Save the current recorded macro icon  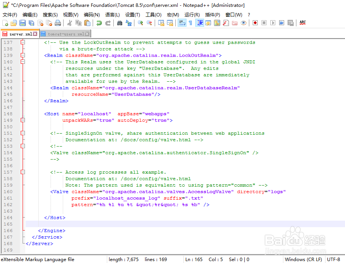pyautogui.click(x=290, y=23)
